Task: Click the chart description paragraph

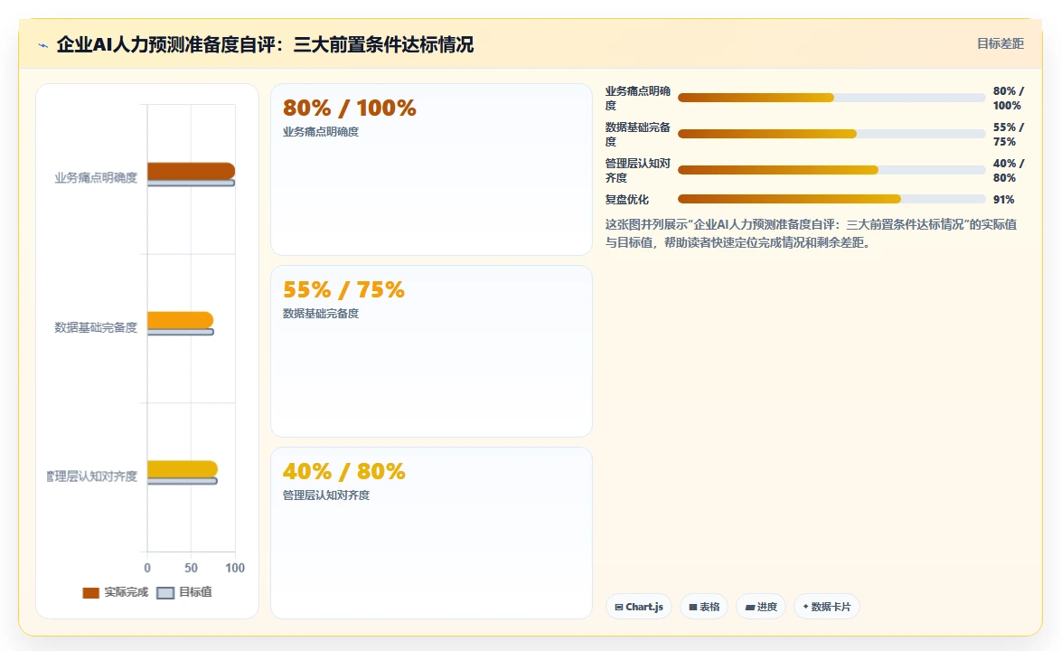Action: [811, 233]
